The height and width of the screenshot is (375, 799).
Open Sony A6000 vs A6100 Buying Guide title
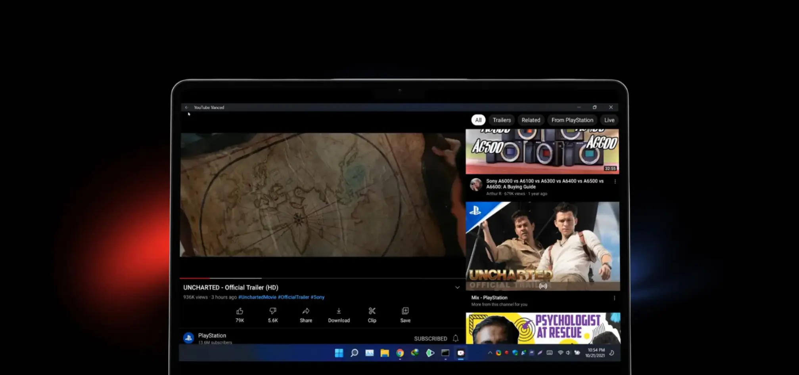[x=545, y=184]
